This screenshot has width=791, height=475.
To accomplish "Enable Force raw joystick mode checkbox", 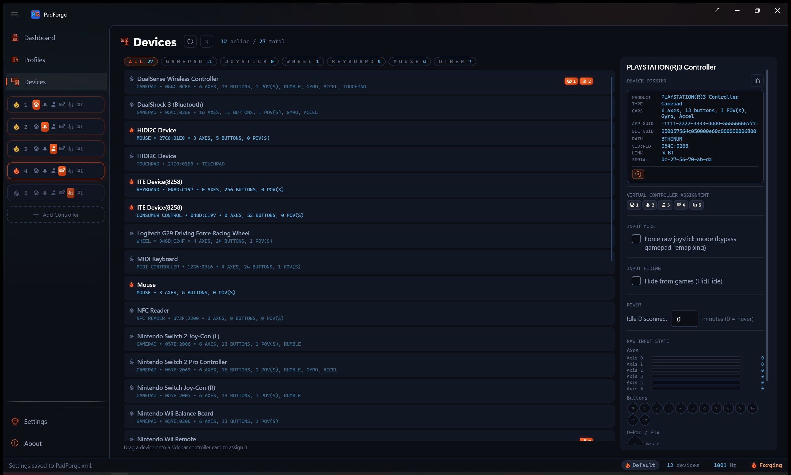I will (636, 239).
